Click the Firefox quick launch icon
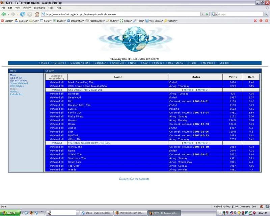The image size is (270, 216). (31, 213)
